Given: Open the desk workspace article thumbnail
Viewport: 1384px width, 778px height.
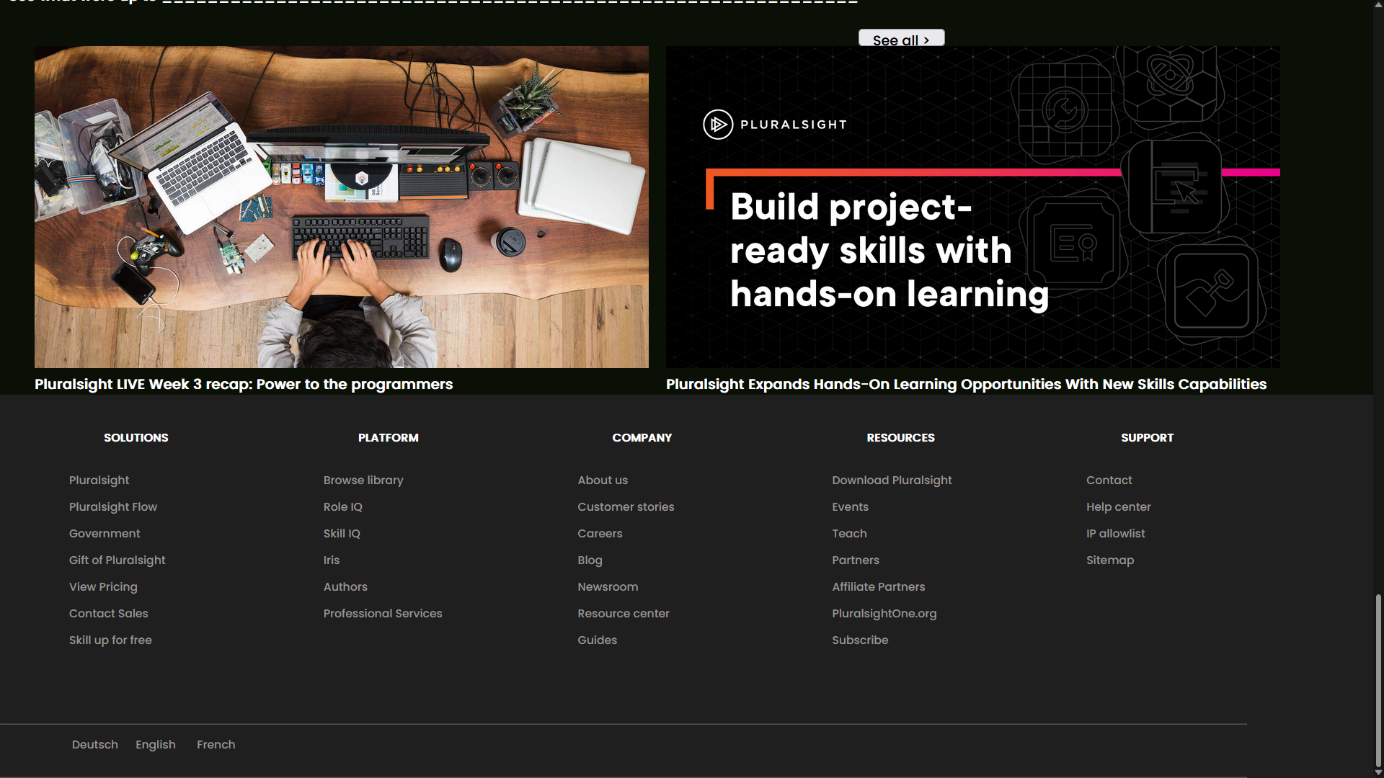Looking at the screenshot, I should [x=341, y=207].
